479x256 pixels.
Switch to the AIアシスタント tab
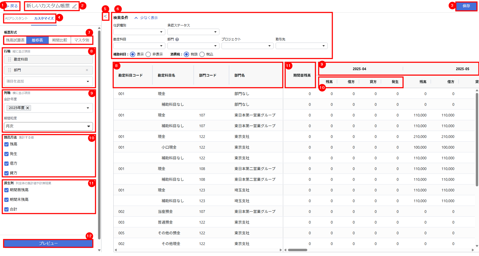tap(16, 18)
